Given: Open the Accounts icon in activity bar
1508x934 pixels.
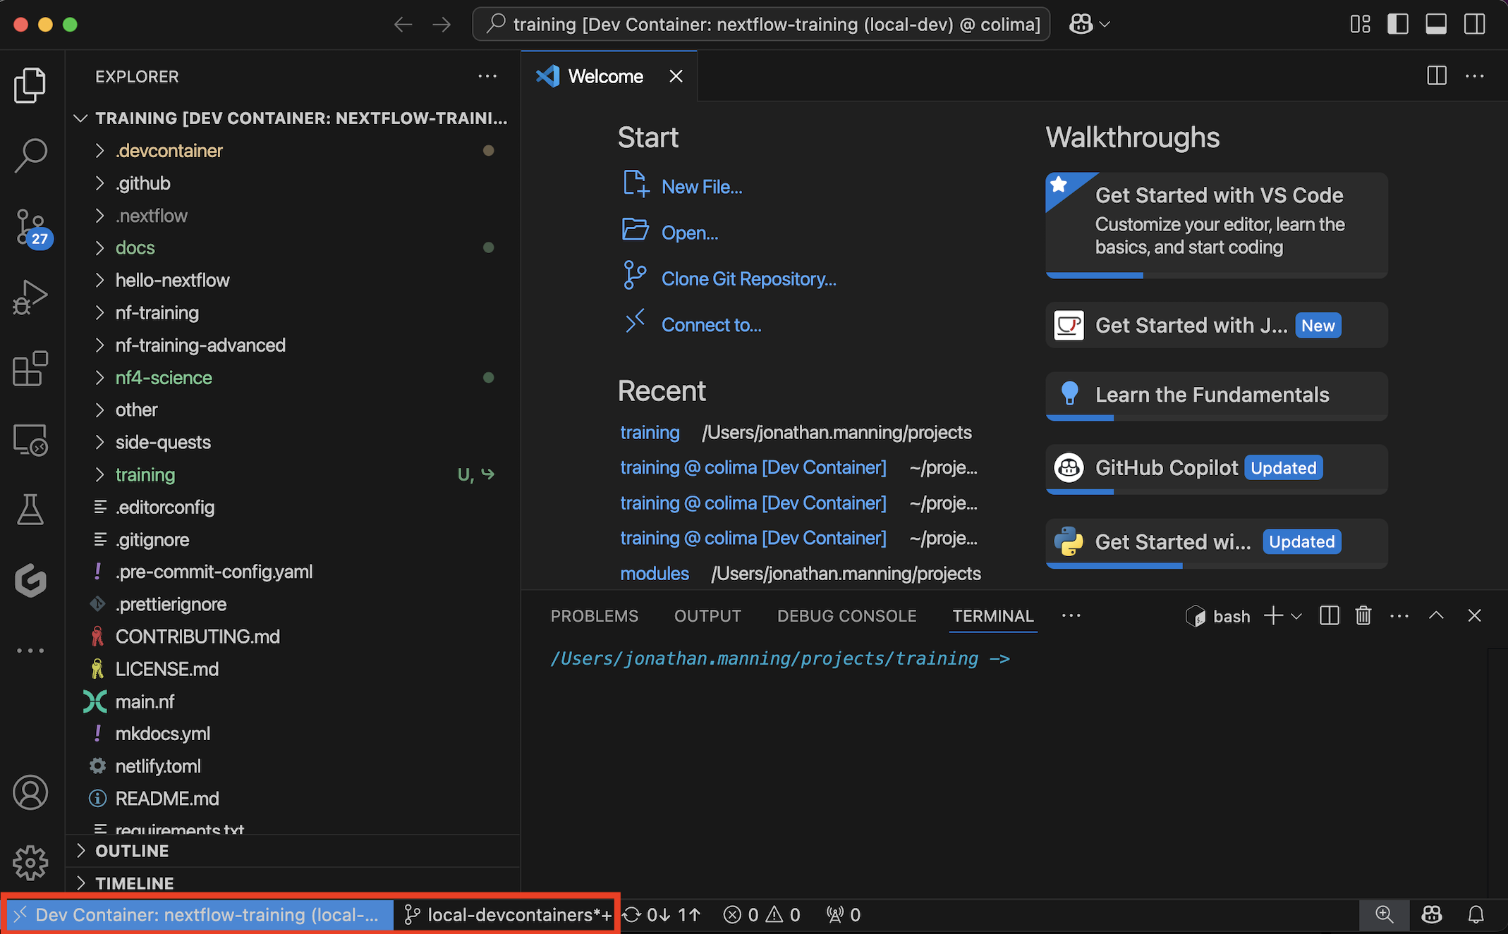Looking at the screenshot, I should click(30, 792).
